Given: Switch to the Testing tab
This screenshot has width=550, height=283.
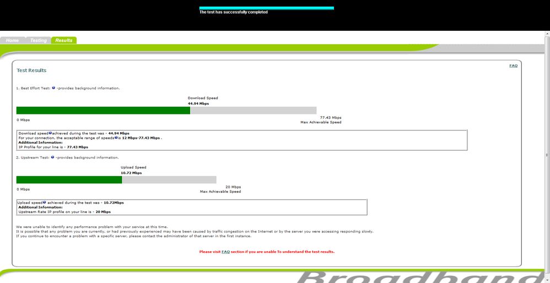Looking at the screenshot, I should pos(38,40).
